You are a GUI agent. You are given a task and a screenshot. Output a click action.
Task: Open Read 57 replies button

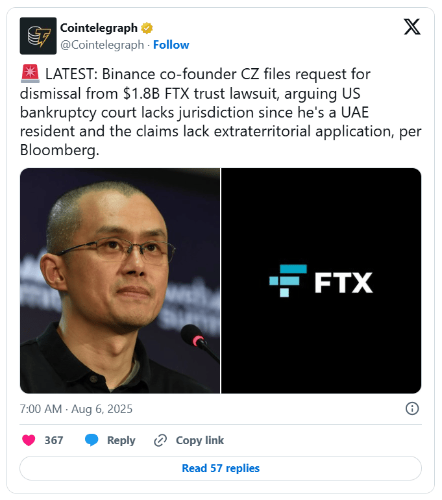click(x=221, y=468)
